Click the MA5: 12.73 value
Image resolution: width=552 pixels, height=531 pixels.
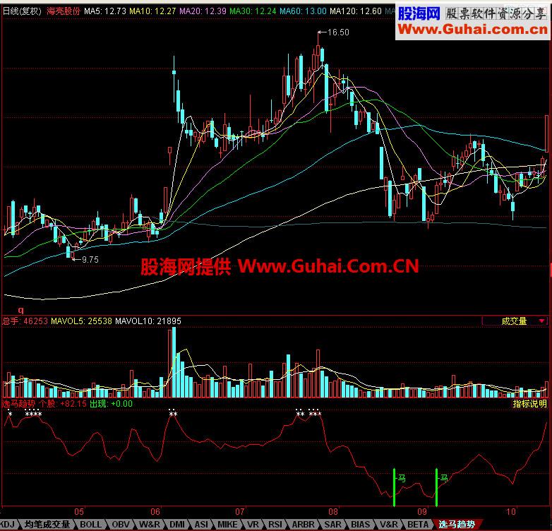(105, 11)
